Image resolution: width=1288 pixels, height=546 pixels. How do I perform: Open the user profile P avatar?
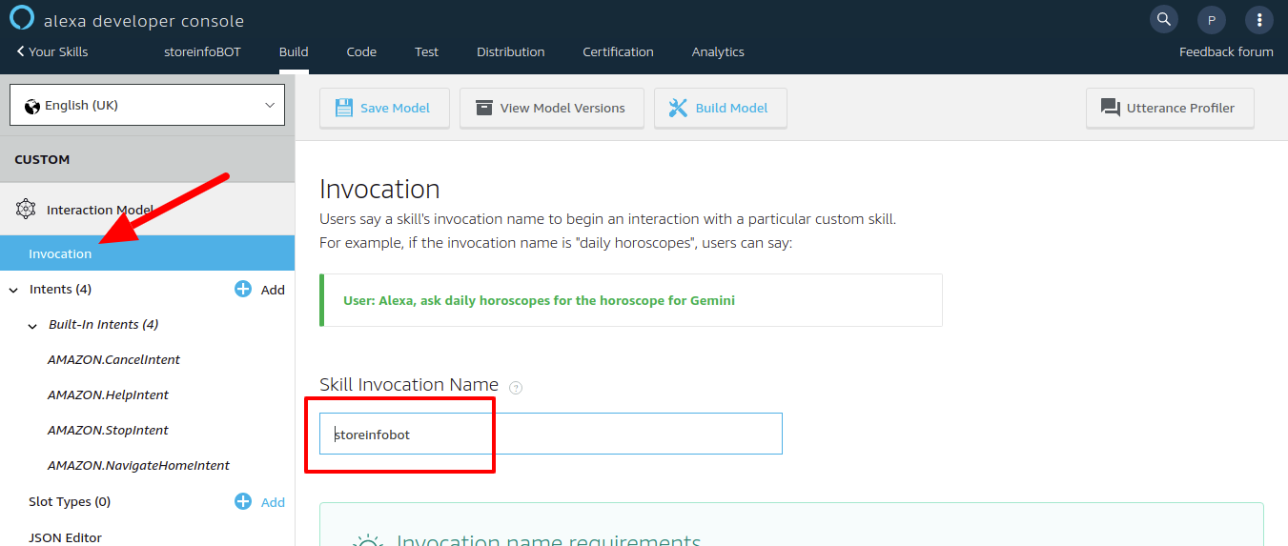[x=1211, y=19]
